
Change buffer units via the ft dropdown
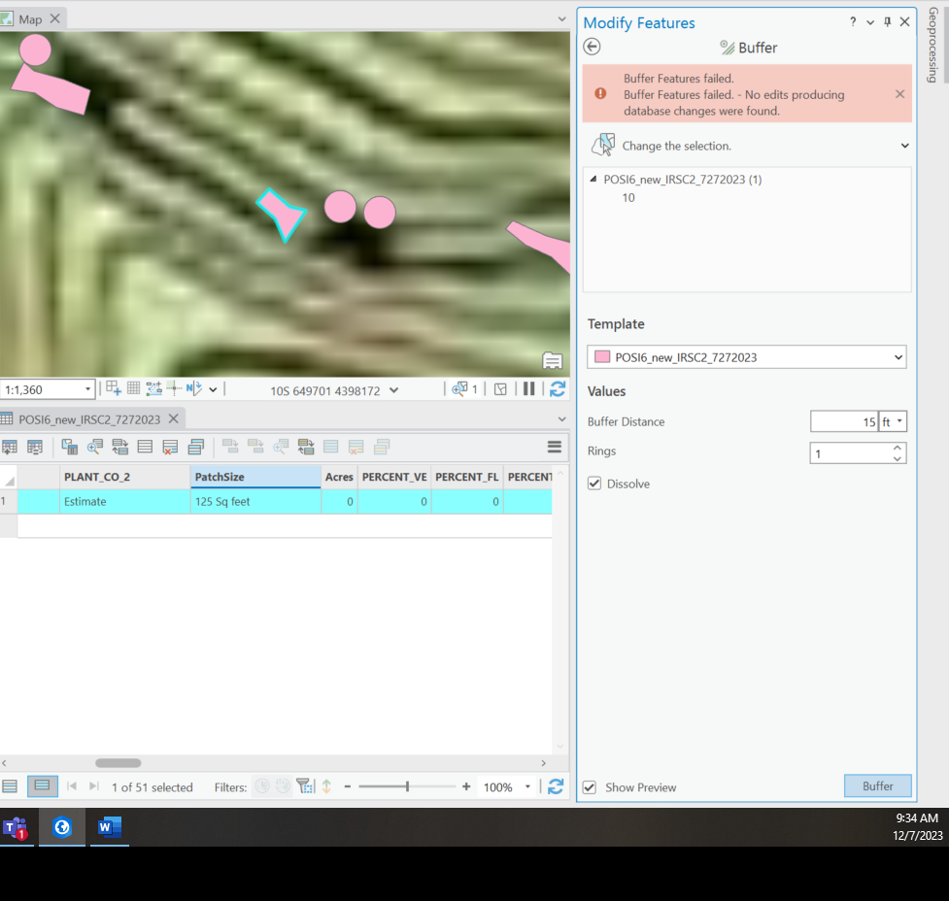[x=892, y=421]
